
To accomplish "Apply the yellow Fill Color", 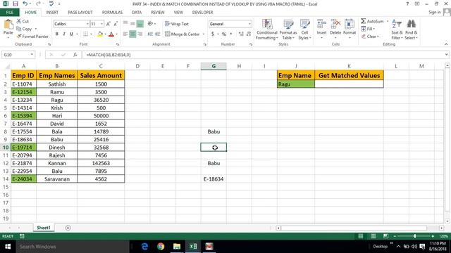I will 100,34.
